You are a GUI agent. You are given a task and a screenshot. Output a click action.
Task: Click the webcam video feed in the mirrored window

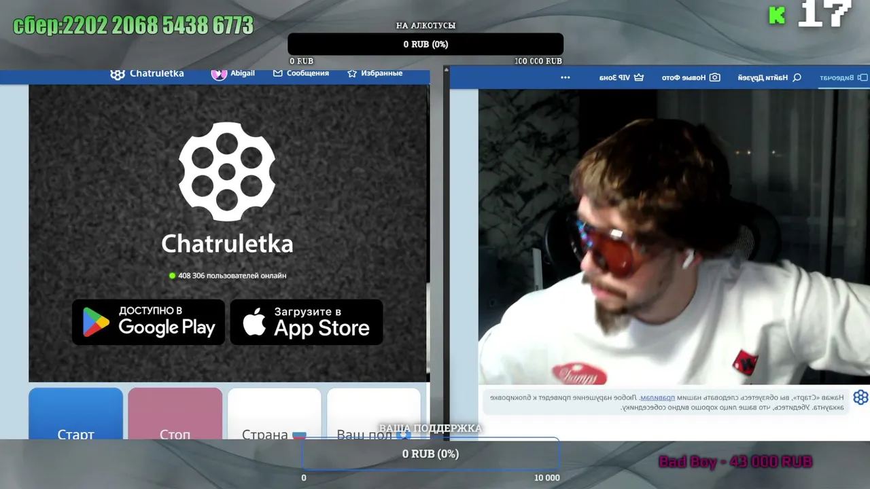pos(674,236)
